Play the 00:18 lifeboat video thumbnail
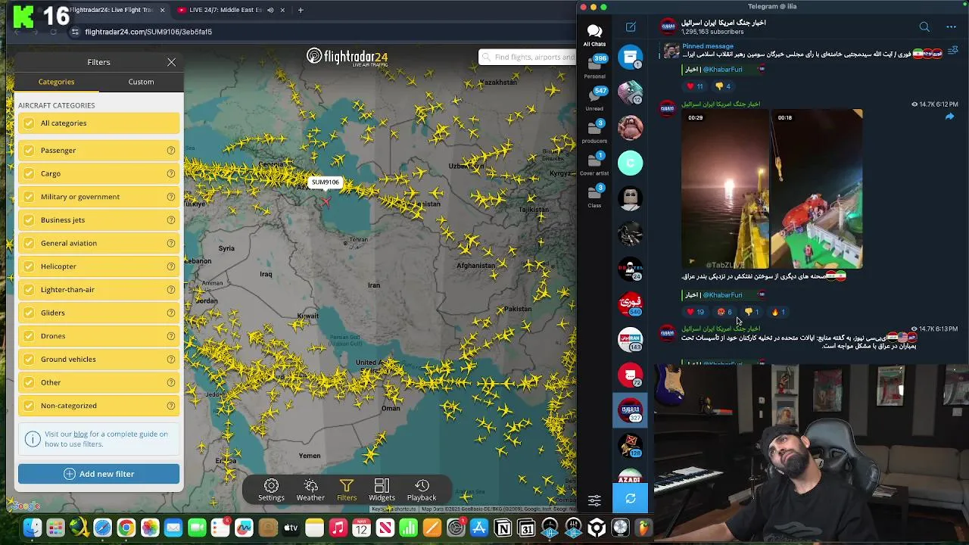 pyautogui.click(x=817, y=189)
